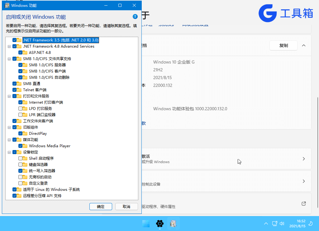
Task: Click the Windows Features taskbar icon
Action: 173,224
